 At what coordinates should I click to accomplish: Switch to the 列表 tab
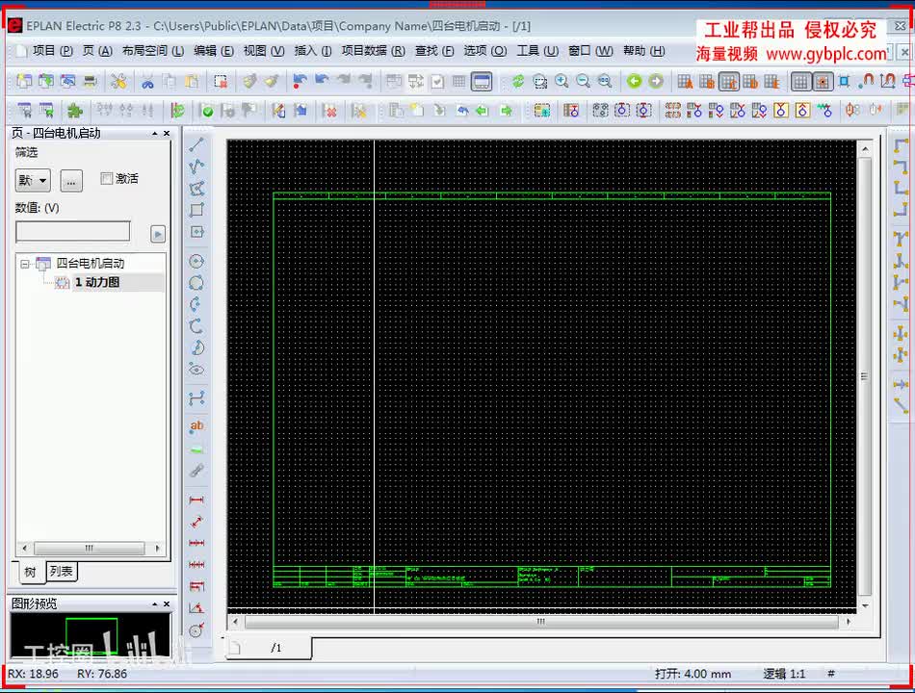pos(62,572)
